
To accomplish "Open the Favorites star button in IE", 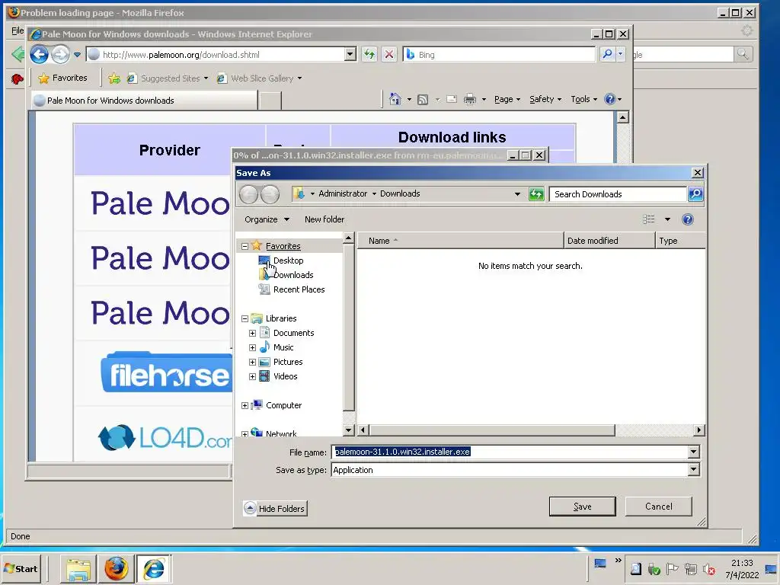I will [63, 78].
